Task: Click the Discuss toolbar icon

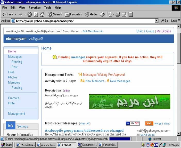Action: (x=130, y=14)
